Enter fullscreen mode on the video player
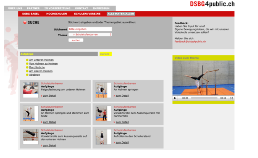The image size is (258, 158). click(231, 98)
